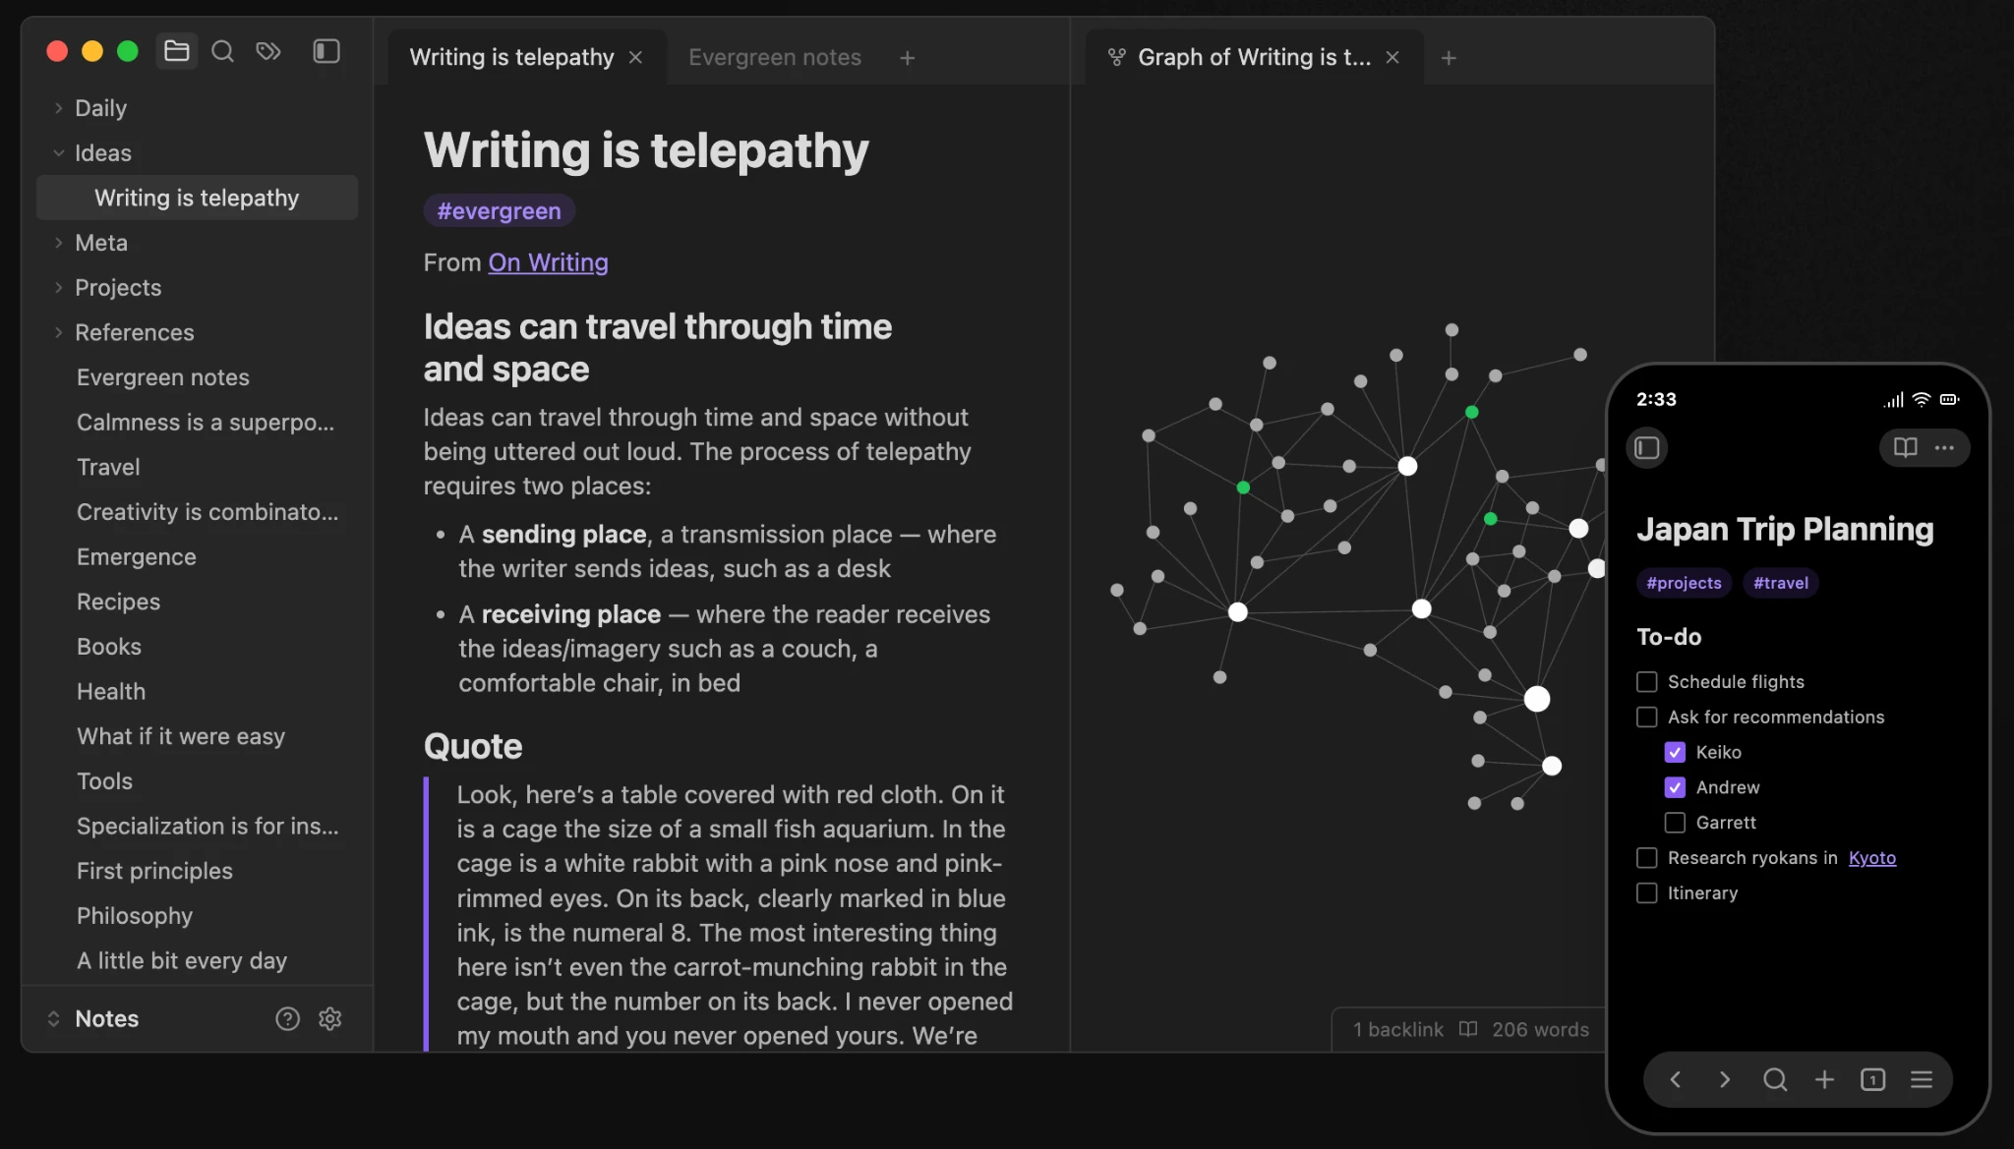The image size is (2014, 1149).
Task: Check the Schedule flights checkbox
Action: (1647, 682)
